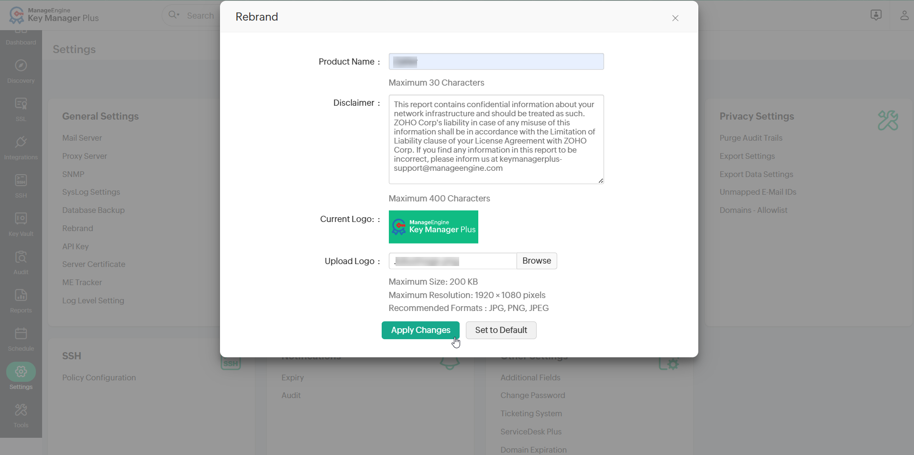Open Key Vault from sidebar
The image size is (914, 455).
point(21,224)
